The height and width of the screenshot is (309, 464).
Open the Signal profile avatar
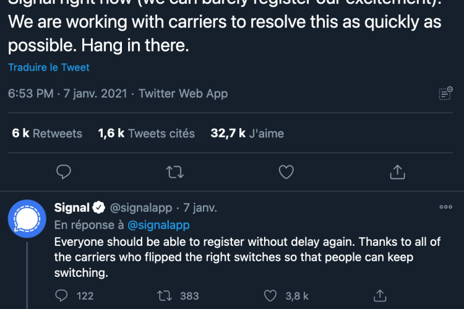tap(27, 219)
